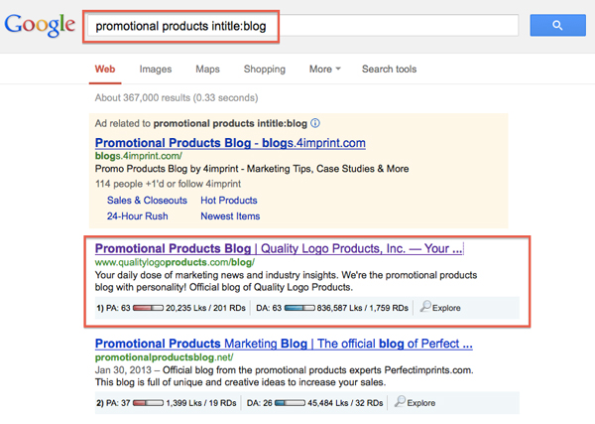Screen dimensions: 595x424
Task: Click Explore magnifier for promotionalproductsblog.net result
Action: tap(402, 402)
